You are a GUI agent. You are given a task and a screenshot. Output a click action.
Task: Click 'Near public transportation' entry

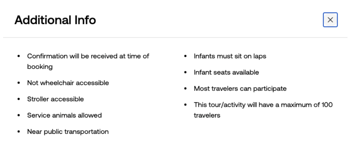(68, 132)
